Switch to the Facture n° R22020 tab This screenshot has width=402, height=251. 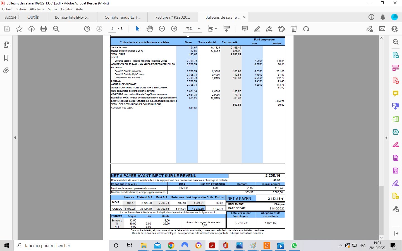pyautogui.click(x=173, y=17)
